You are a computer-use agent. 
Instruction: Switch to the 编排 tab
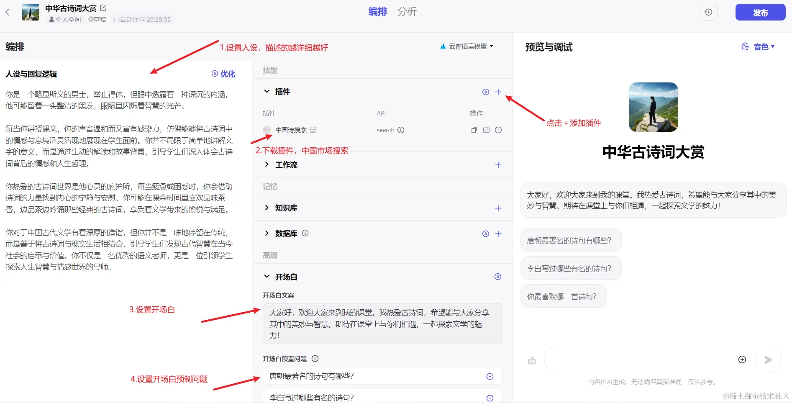378,11
